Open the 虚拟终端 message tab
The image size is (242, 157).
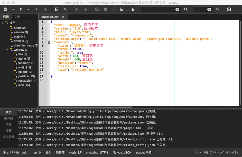click(x=8, y=137)
